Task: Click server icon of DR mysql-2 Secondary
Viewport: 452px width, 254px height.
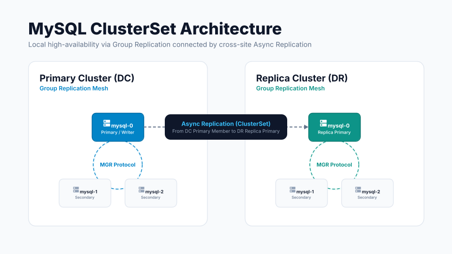Action: tap(358, 190)
